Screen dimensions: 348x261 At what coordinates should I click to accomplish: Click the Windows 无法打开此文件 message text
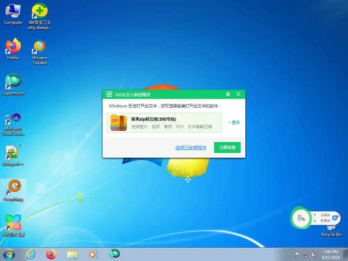click(165, 106)
